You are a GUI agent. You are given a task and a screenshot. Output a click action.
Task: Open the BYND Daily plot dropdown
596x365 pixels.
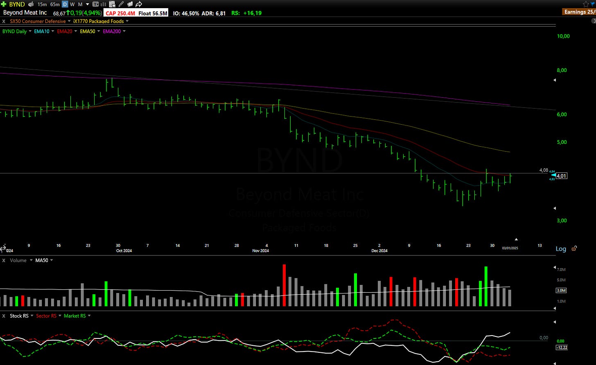point(30,31)
